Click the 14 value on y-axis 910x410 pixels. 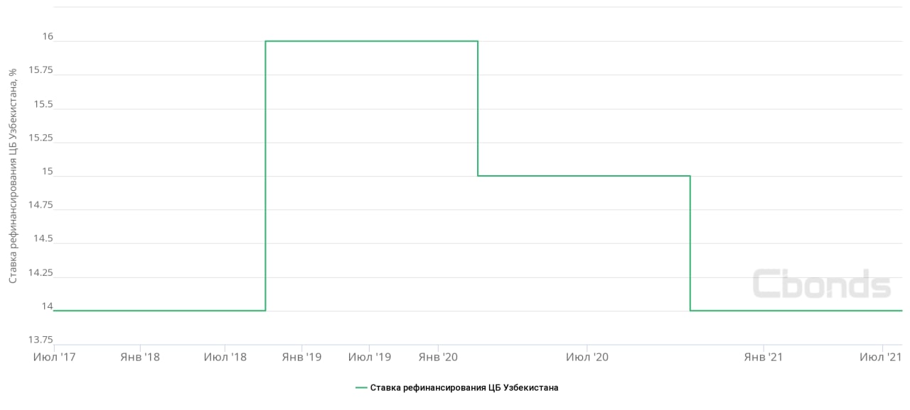click(x=47, y=306)
